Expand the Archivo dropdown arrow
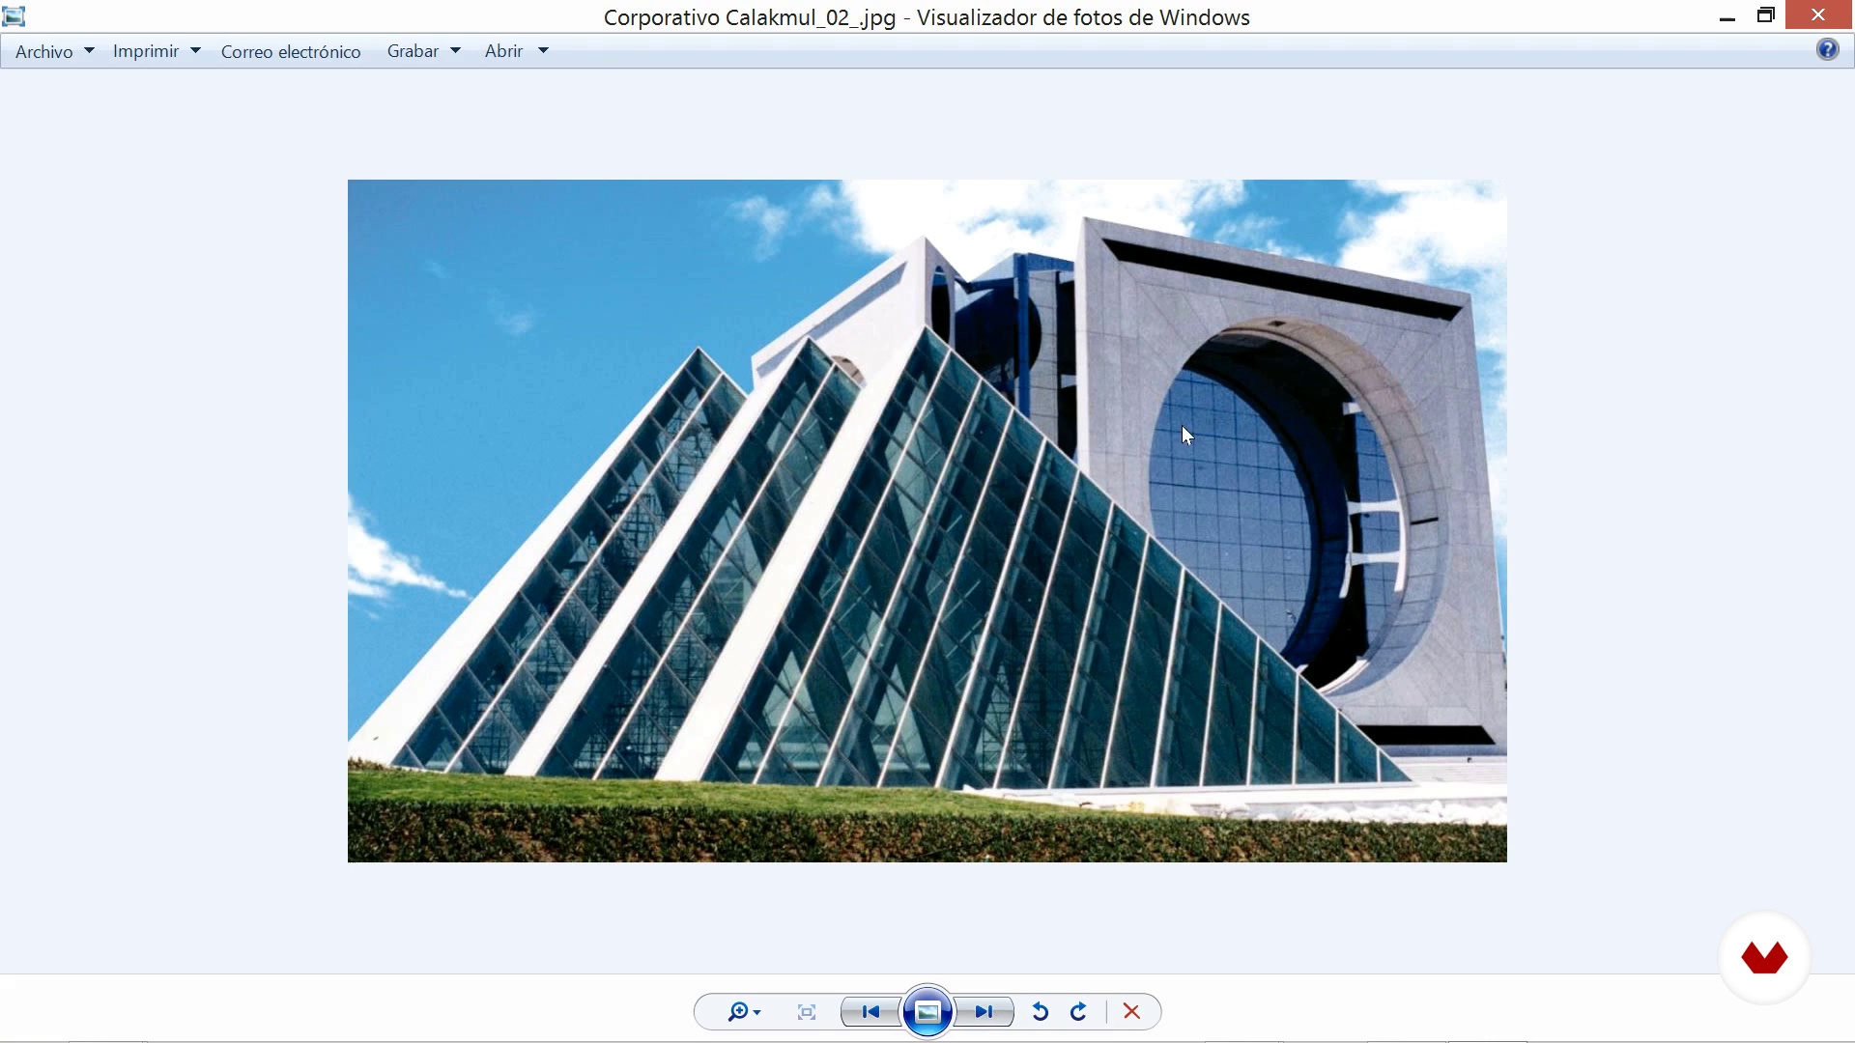The width and height of the screenshot is (1855, 1043). [89, 50]
